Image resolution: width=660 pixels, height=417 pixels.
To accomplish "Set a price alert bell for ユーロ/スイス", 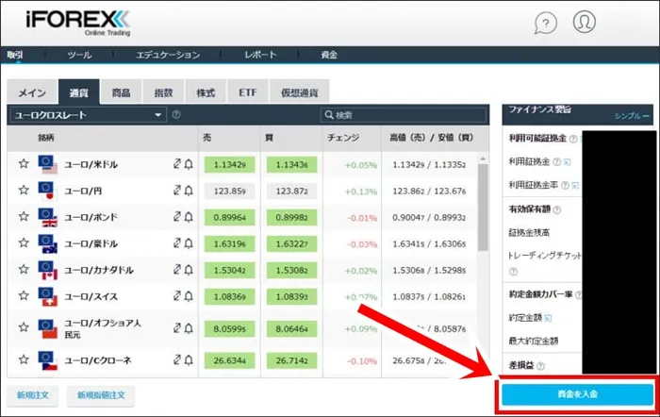I will tap(189, 296).
